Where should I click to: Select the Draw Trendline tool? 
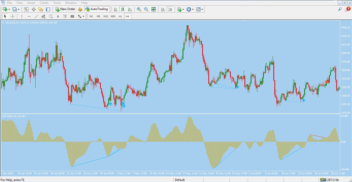[x=36, y=16]
